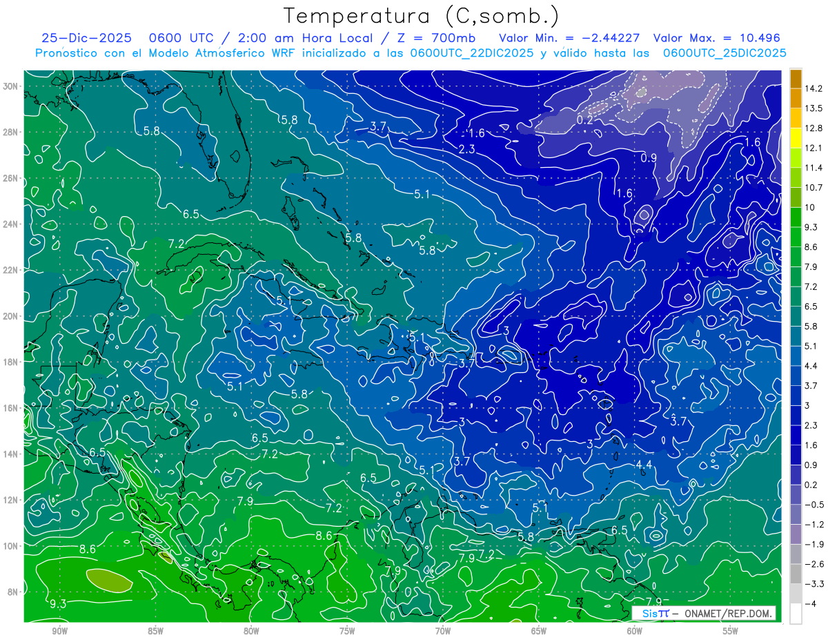Click the "18N" latitude axis label
This screenshot has height=640, width=828.
click(11, 362)
